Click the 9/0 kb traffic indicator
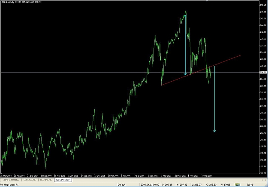 250,184
